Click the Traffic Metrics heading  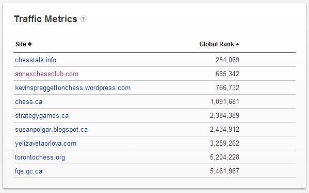[45, 19]
